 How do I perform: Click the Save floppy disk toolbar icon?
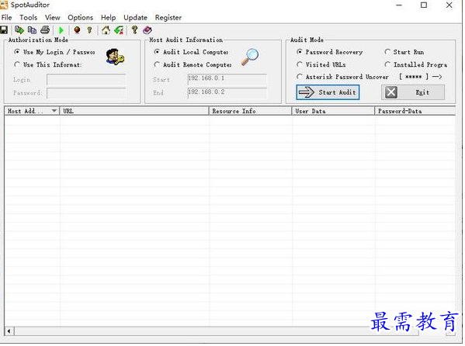point(4,30)
